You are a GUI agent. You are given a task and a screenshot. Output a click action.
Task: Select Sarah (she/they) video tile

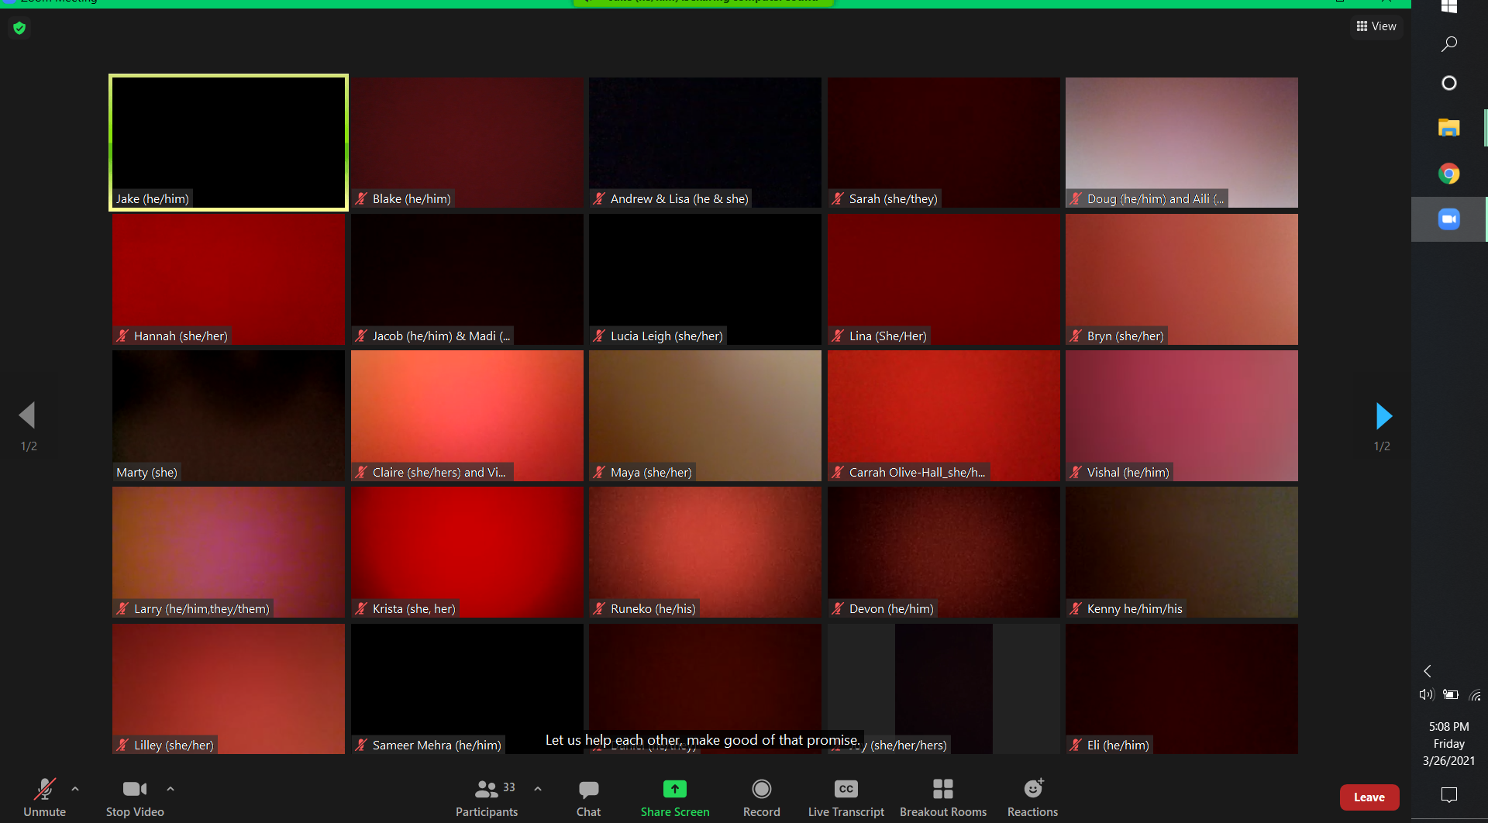[944, 143]
